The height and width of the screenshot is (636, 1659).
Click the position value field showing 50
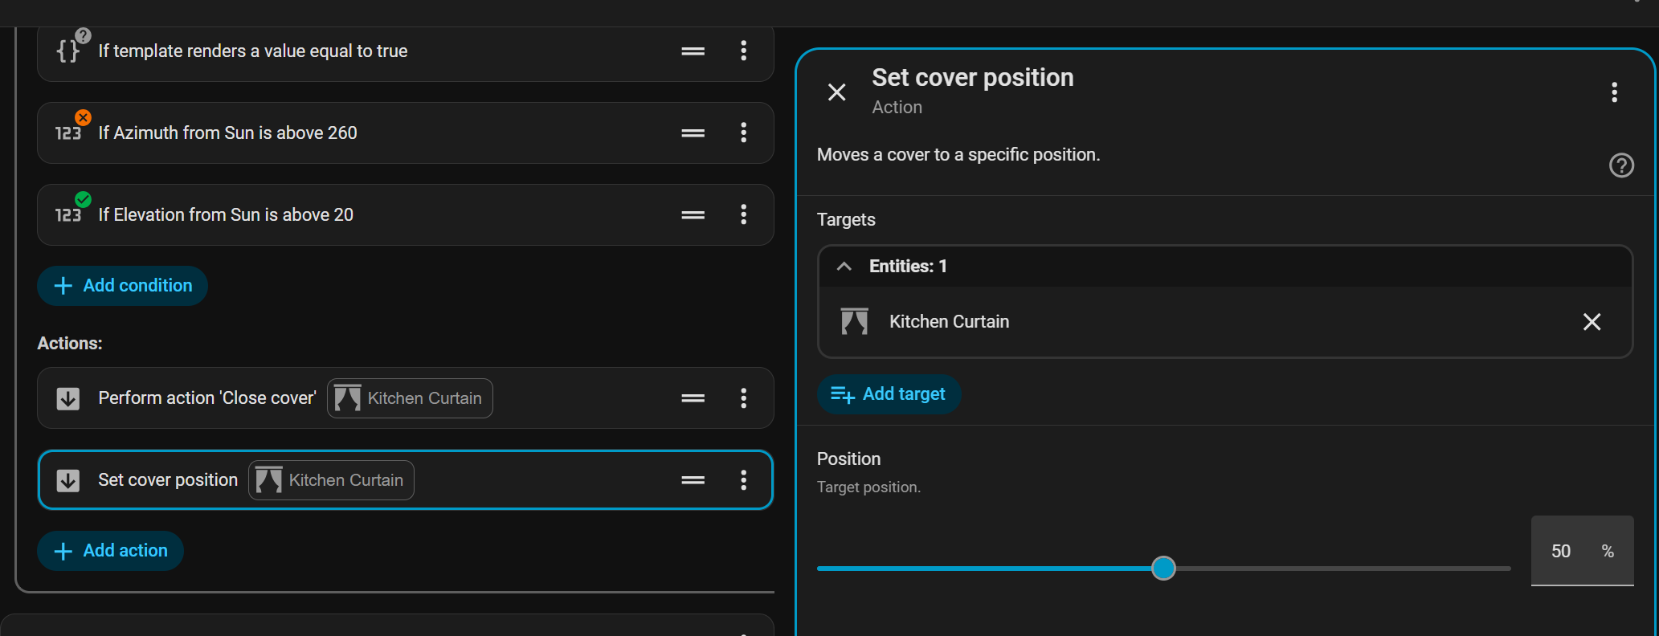tap(1582, 551)
